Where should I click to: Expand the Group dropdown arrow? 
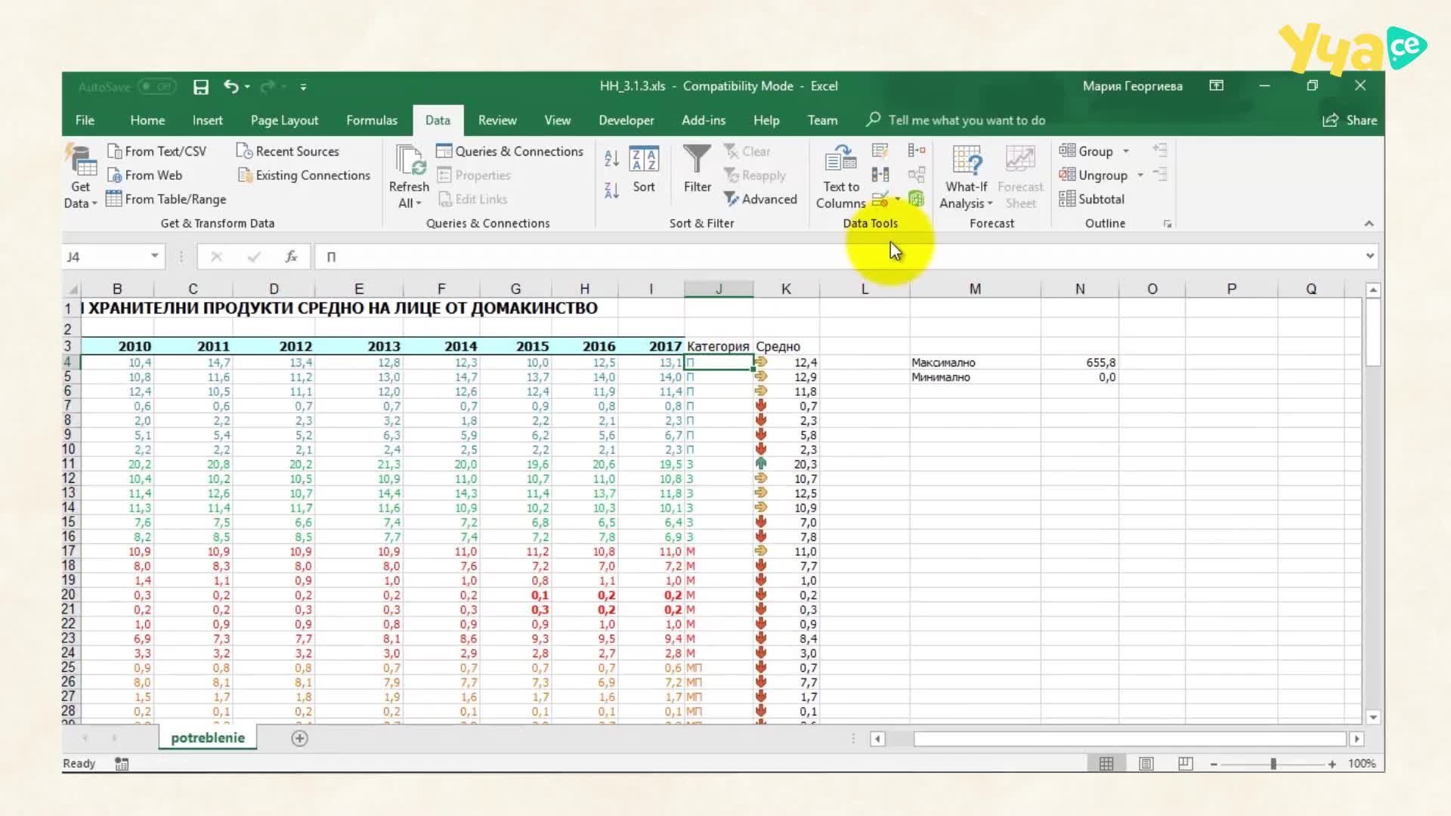pyautogui.click(x=1126, y=151)
